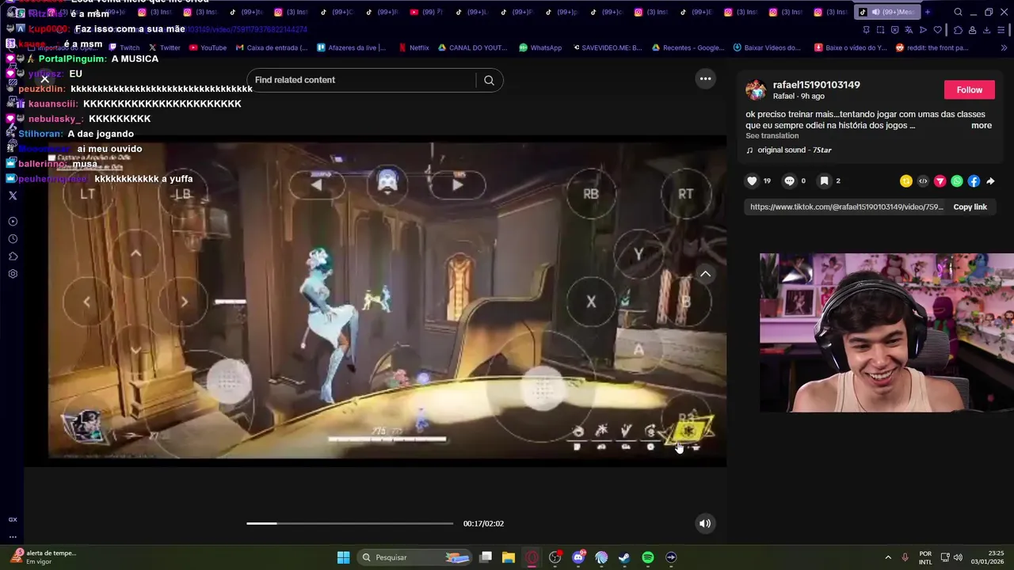Viewport: 1014px width, 570px height.
Task: Switch to the active TikTok tab '(99+)Mes'
Action: click(x=886, y=12)
